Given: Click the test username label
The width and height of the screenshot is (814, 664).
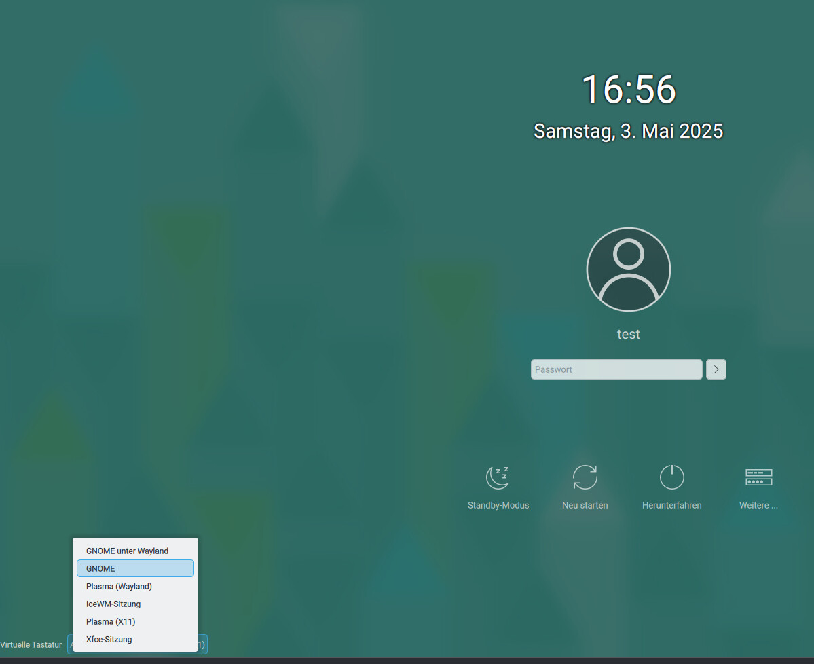Looking at the screenshot, I should (x=628, y=333).
